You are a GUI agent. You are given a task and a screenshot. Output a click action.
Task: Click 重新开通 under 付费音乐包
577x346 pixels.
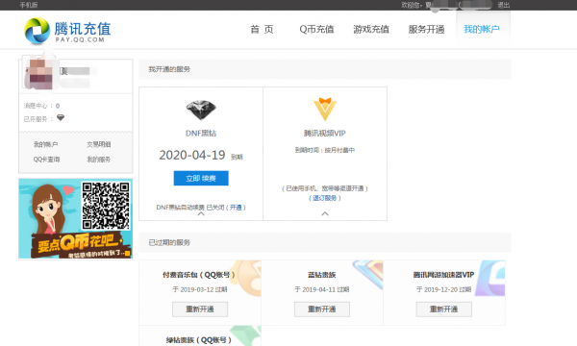(200, 309)
